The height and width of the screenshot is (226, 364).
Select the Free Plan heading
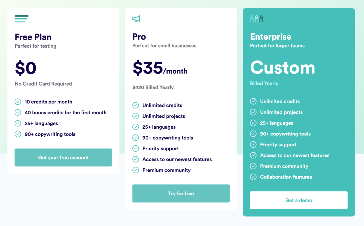(33, 37)
